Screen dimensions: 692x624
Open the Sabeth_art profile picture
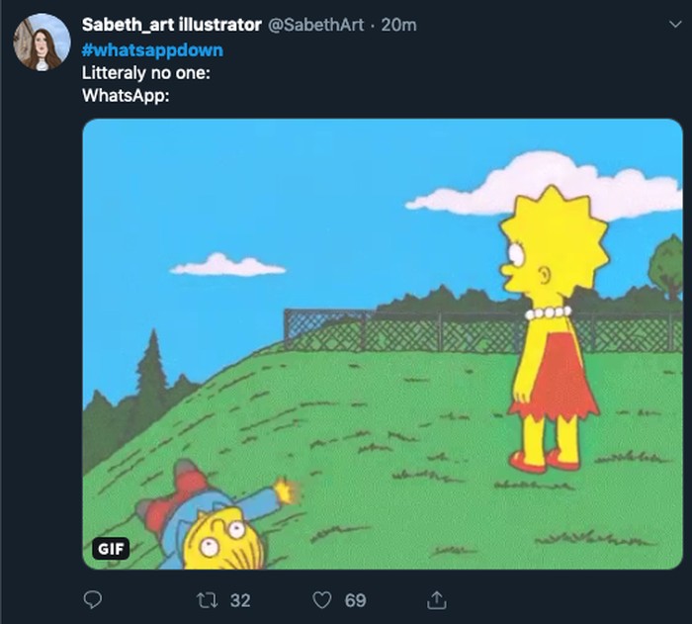tap(42, 43)
